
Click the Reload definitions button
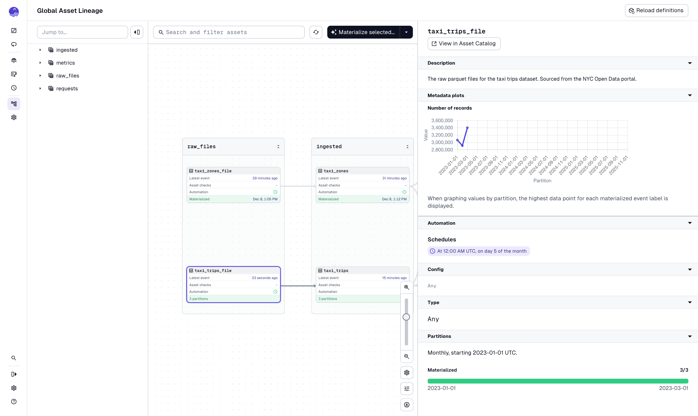(656, 11)
